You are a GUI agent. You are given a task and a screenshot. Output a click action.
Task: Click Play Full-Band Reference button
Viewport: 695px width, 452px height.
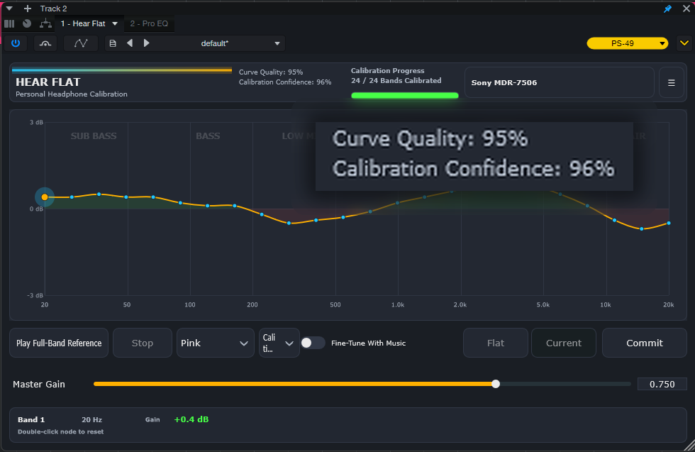(x=59, y=343)
